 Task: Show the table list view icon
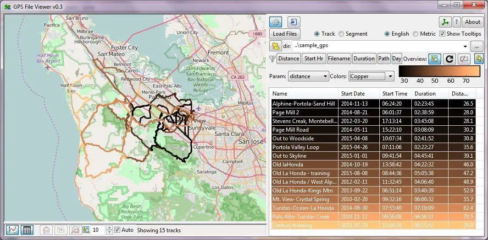[27, 230]
